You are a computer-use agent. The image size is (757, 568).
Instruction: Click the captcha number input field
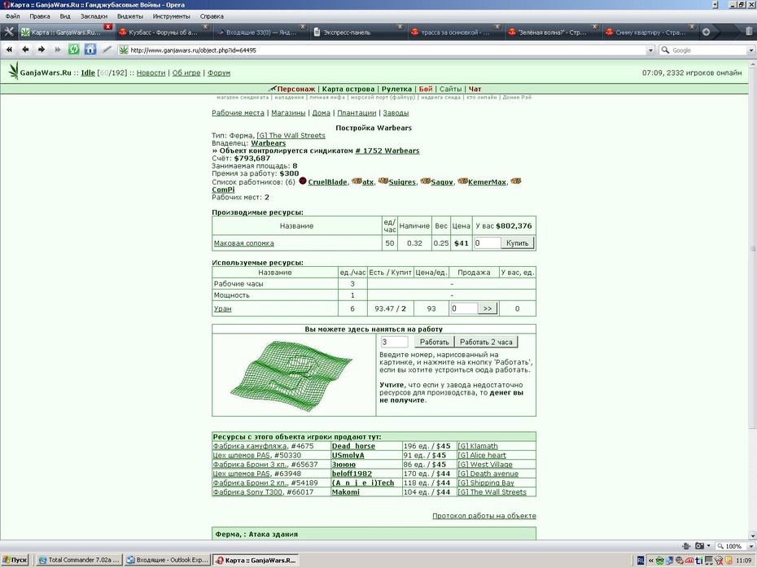click(395, 342)
